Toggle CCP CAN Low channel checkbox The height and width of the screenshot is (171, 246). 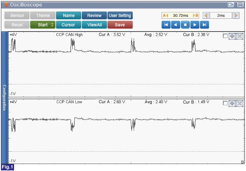coord(225,103)
